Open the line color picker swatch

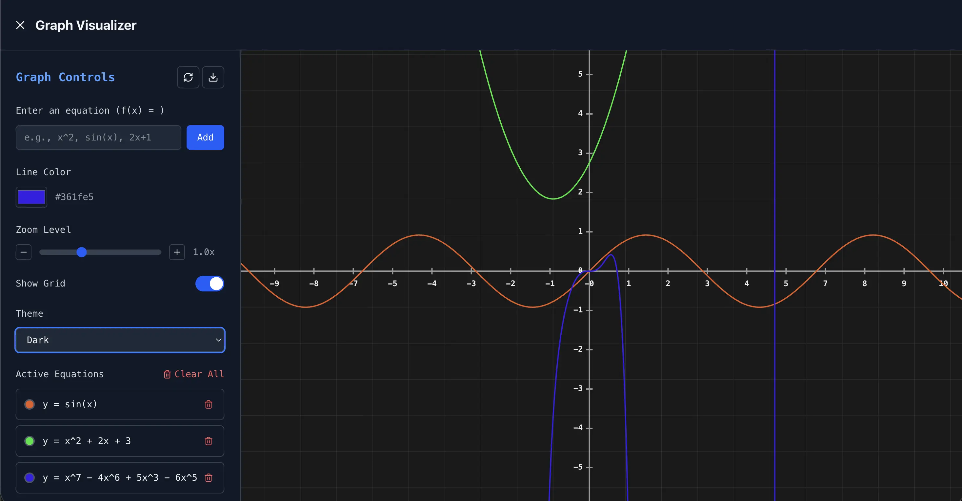pos(31,197)
